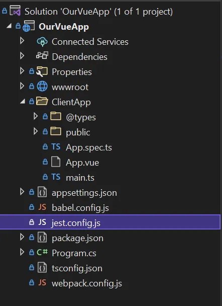Expand the @types folder
This screenshot has height=306, width=222.
click(36, 116)
